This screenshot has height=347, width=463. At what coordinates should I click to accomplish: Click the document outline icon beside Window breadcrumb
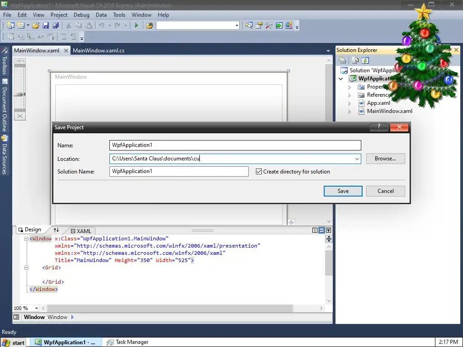coord(17,317)
